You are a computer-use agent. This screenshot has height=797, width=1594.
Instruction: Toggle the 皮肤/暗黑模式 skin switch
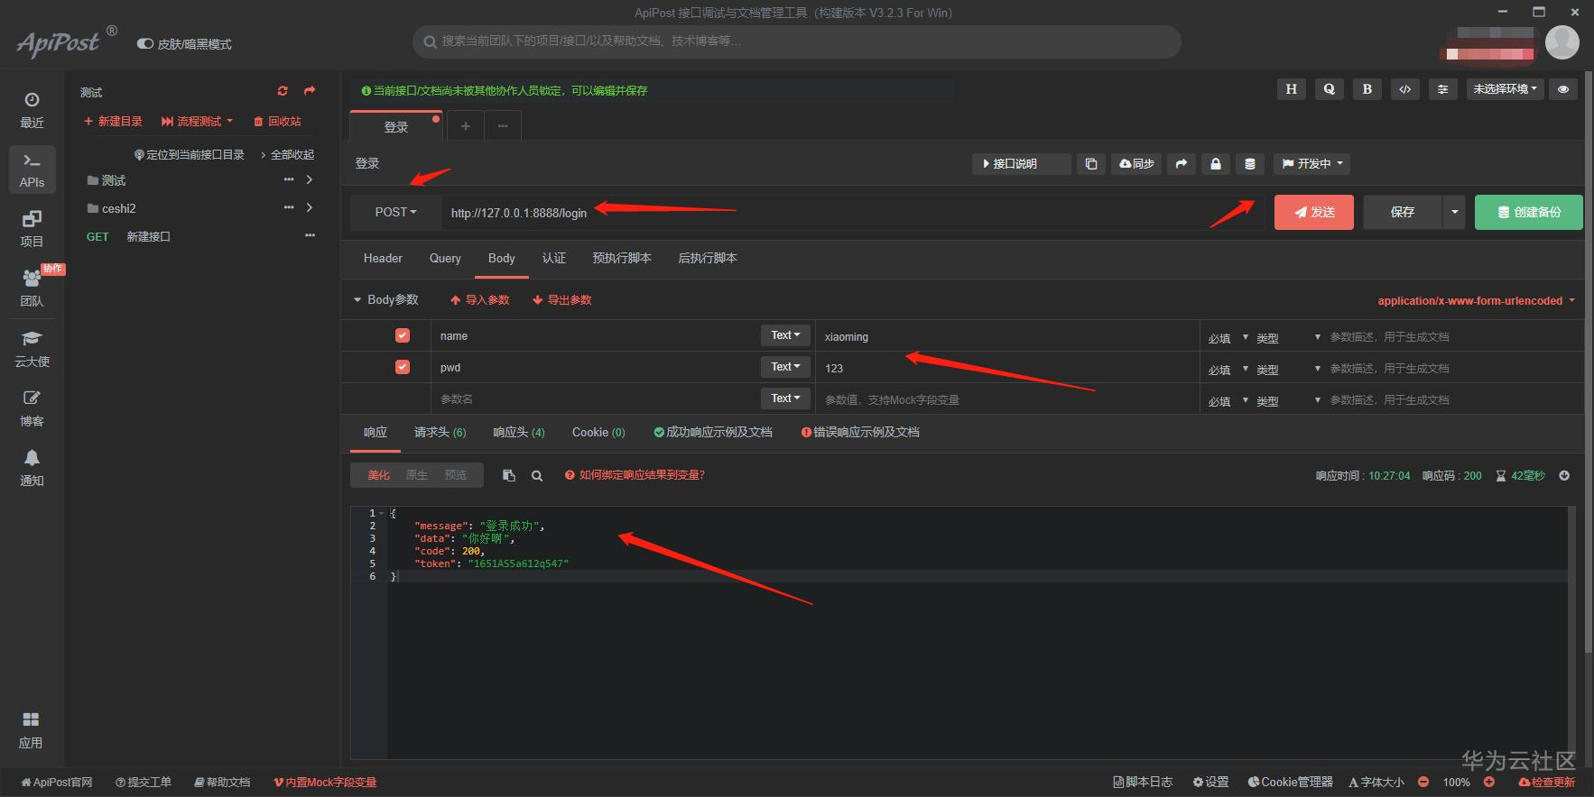click(x=144, y=44)
